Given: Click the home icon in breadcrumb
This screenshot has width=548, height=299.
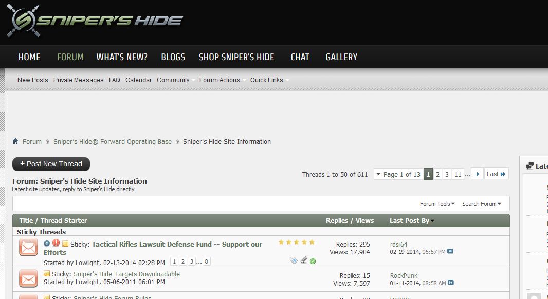Looking at the screenshot, I should pos(15,141).
